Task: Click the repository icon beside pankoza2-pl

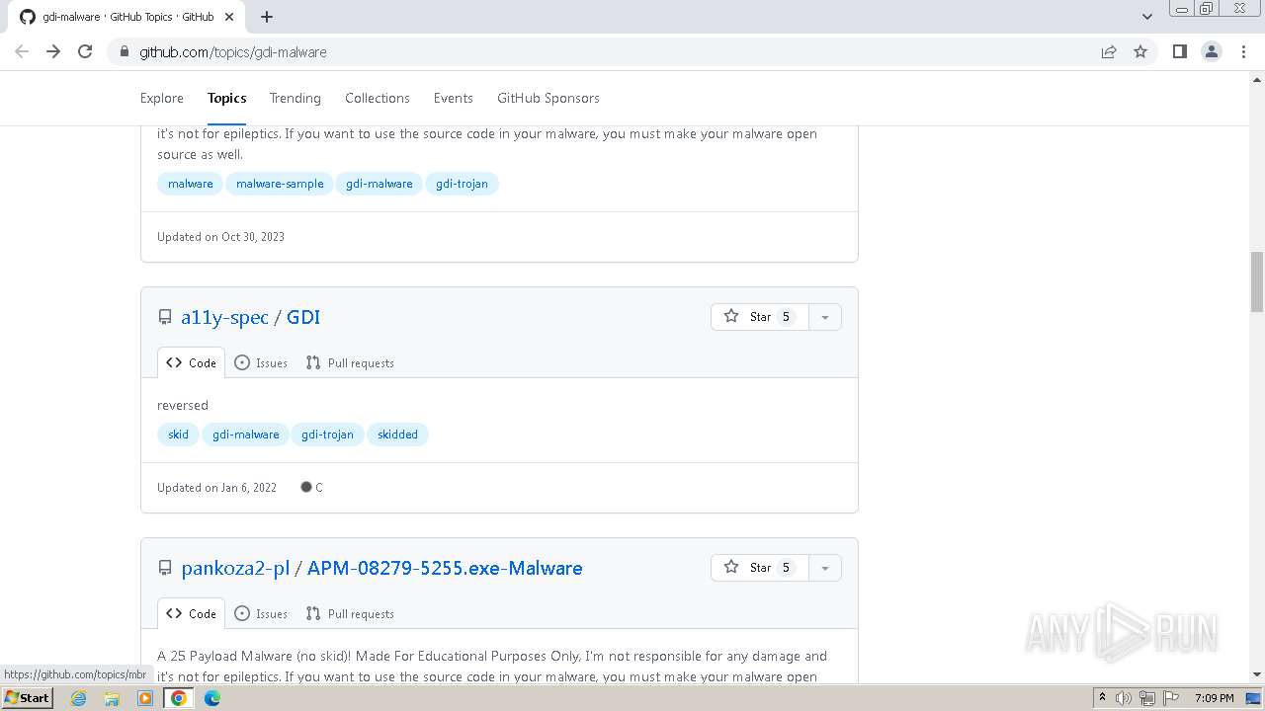Action: (165, 568)
